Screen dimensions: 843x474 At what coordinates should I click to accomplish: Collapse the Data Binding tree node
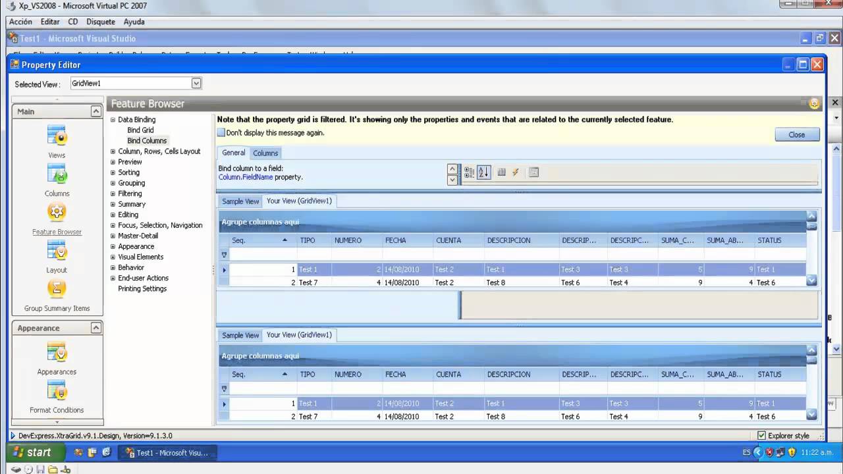[113, 120]
